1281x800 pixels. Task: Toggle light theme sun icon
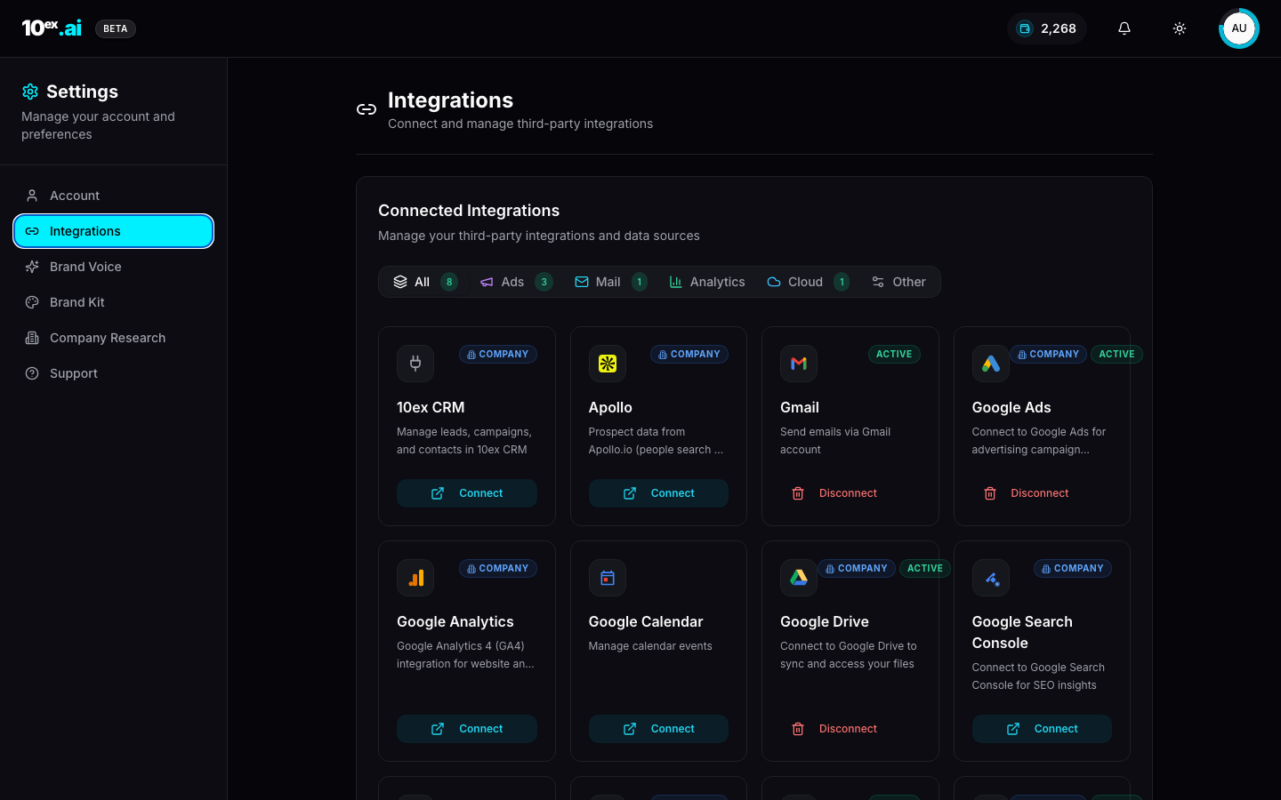1180,28
